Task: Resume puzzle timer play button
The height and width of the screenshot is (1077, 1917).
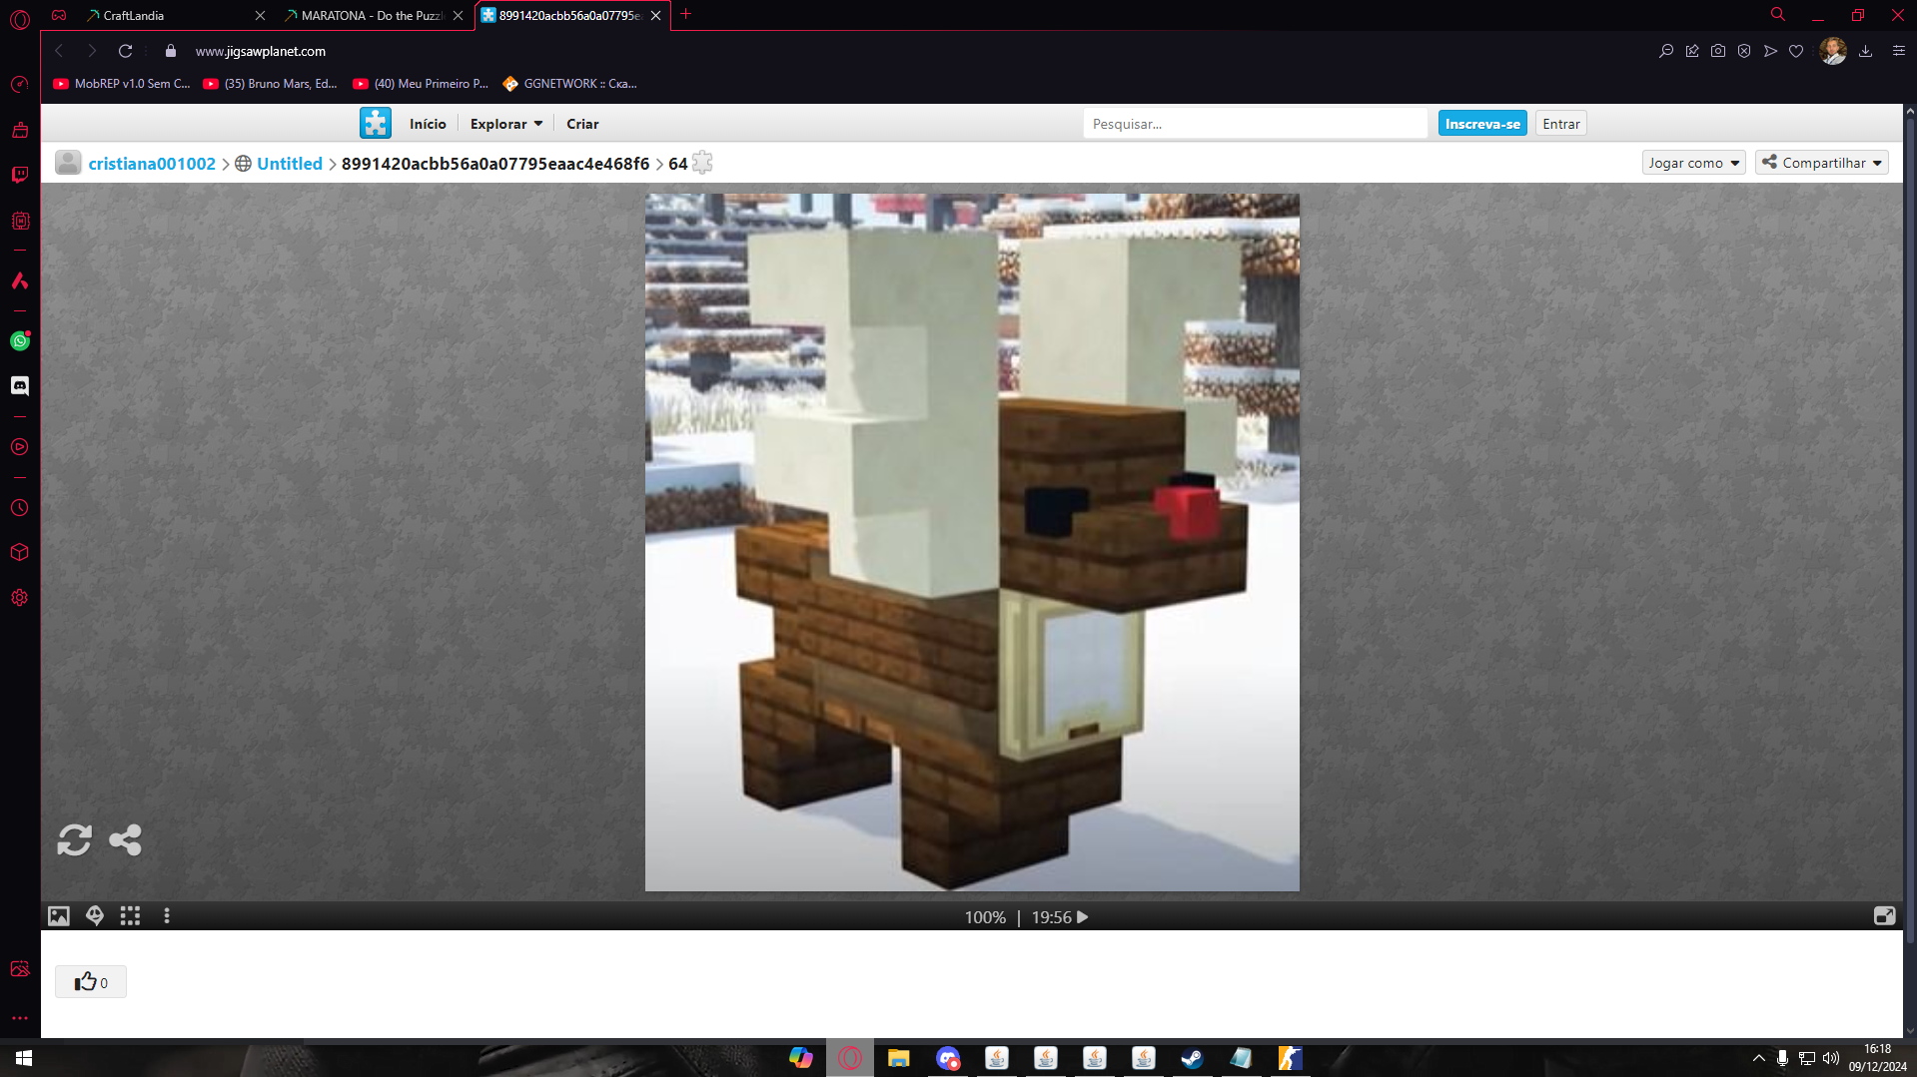Action: click(x=1082, y=917)
